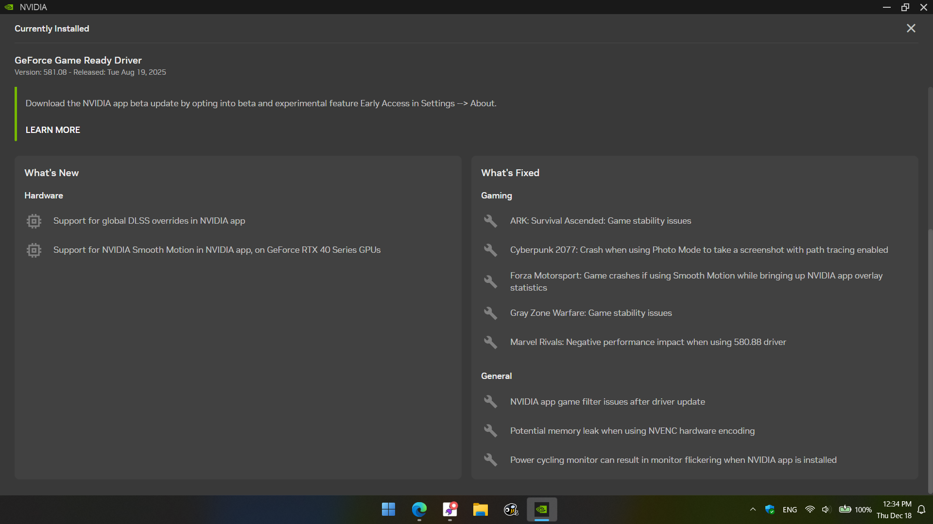Click wrench icon next to Cyberpunk 2077 fix
Image resolution: width=933 pixels, height=524 pixels.
pos(490,250)
